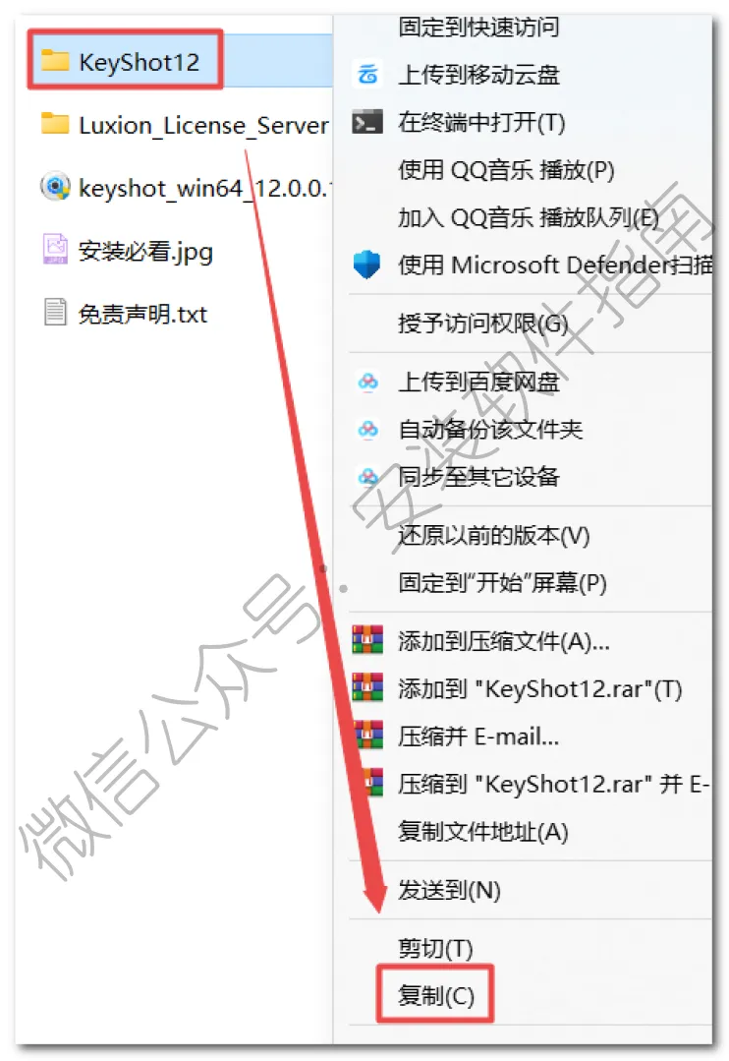729x1061 pixels.
Task: Click the Microsoft Defender shield icon
Action: (x=367, y=264)
